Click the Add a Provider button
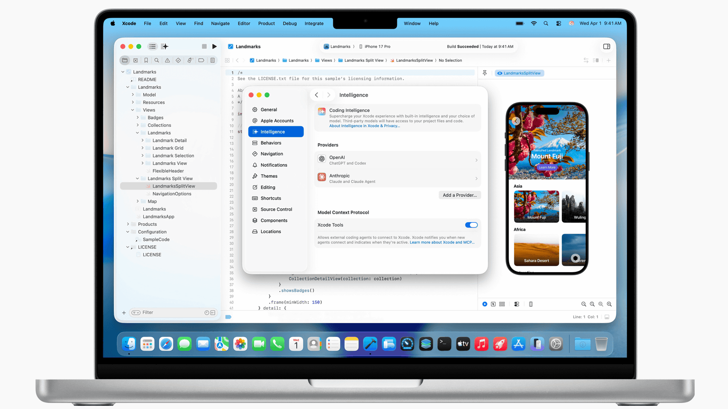Image resolution: width=728 pixels, height=409 pixels. [x=460, y=195]
